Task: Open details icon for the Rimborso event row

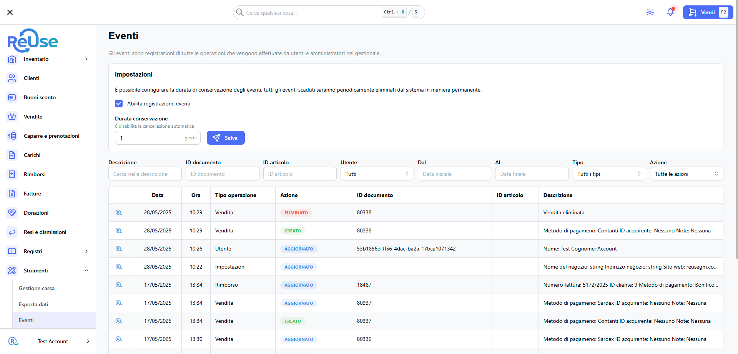Action: 119,285
